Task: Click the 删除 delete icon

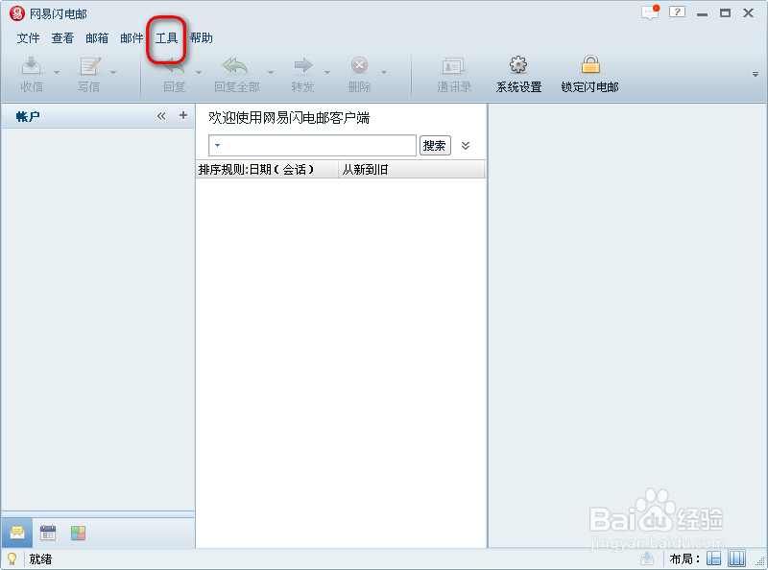Action: (x=359, y=65)
